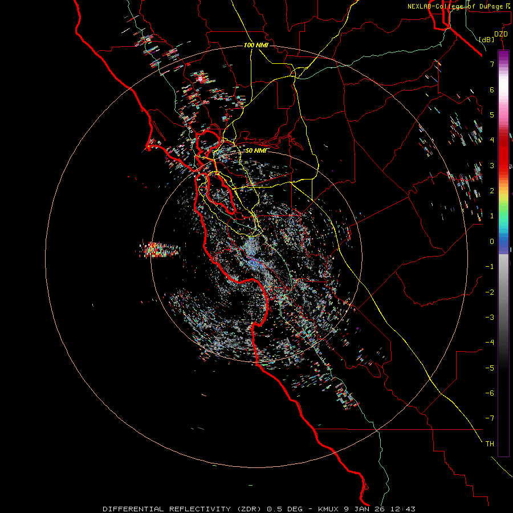Select the 4 value on the scale

coord(492,140)
